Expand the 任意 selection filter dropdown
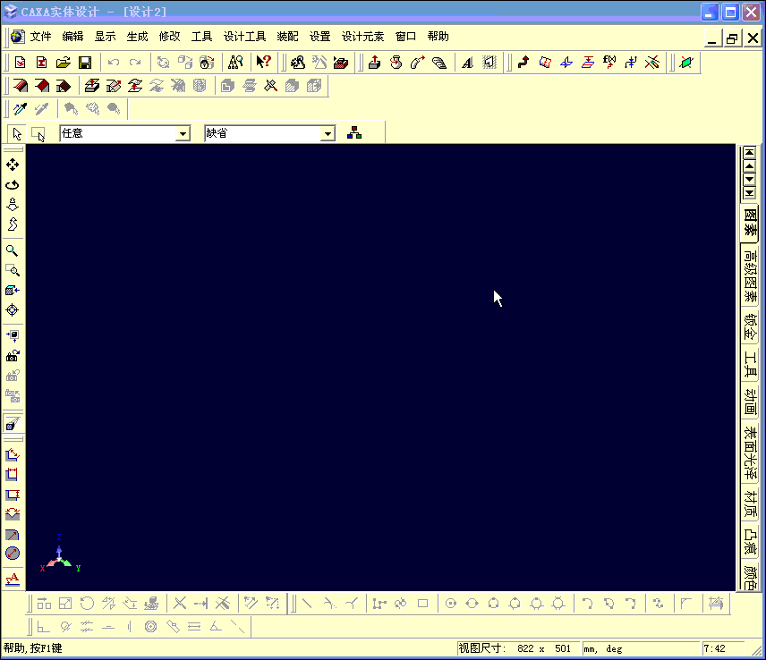Screen dimensions: 766x660 (183, 133)
